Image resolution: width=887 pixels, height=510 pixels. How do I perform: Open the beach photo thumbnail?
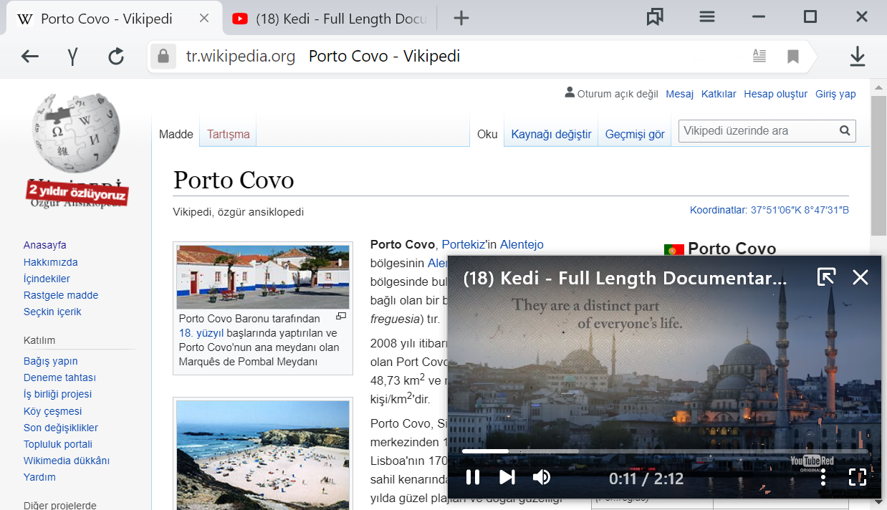(x=263, y=455)
